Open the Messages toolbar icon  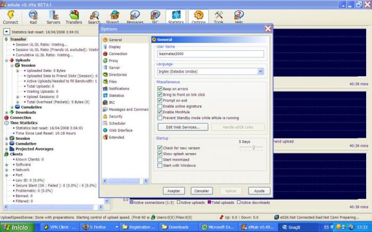pyautogui.click(x=135, y=15)
